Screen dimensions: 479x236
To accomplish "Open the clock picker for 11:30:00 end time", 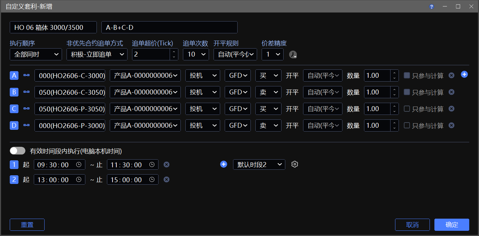I will pyautogui.click(x=152, y=165).
